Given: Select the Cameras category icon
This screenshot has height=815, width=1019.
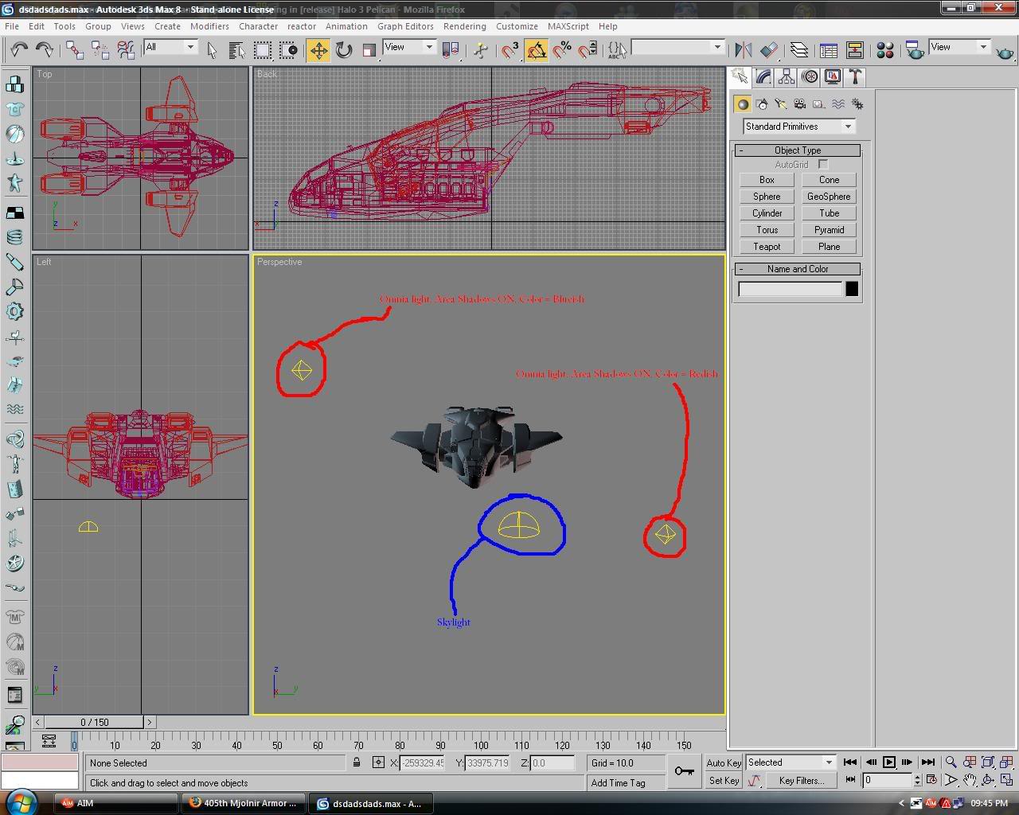Looking at the screenshot, I should 800,104.
